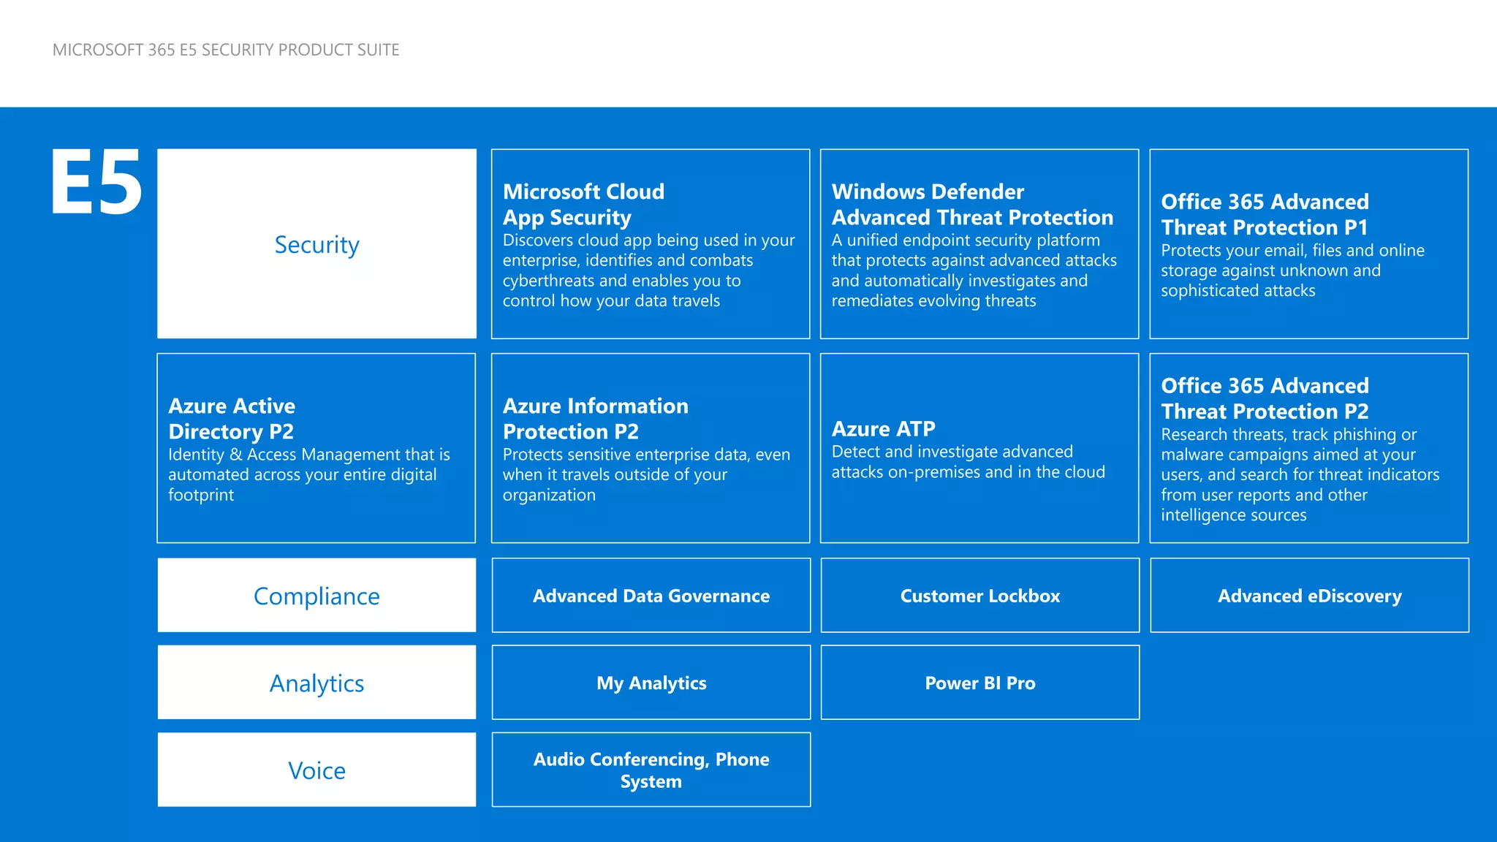Screen dimensions: 1497x842
Task: Click the My Analytics tile
Action: (651, 682)
